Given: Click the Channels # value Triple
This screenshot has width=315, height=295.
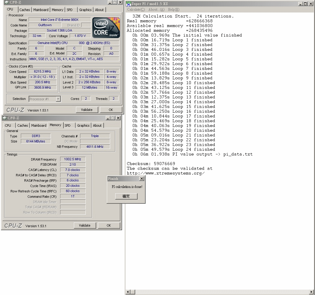Looking at the screenshot, I should (x=95, y=136).
